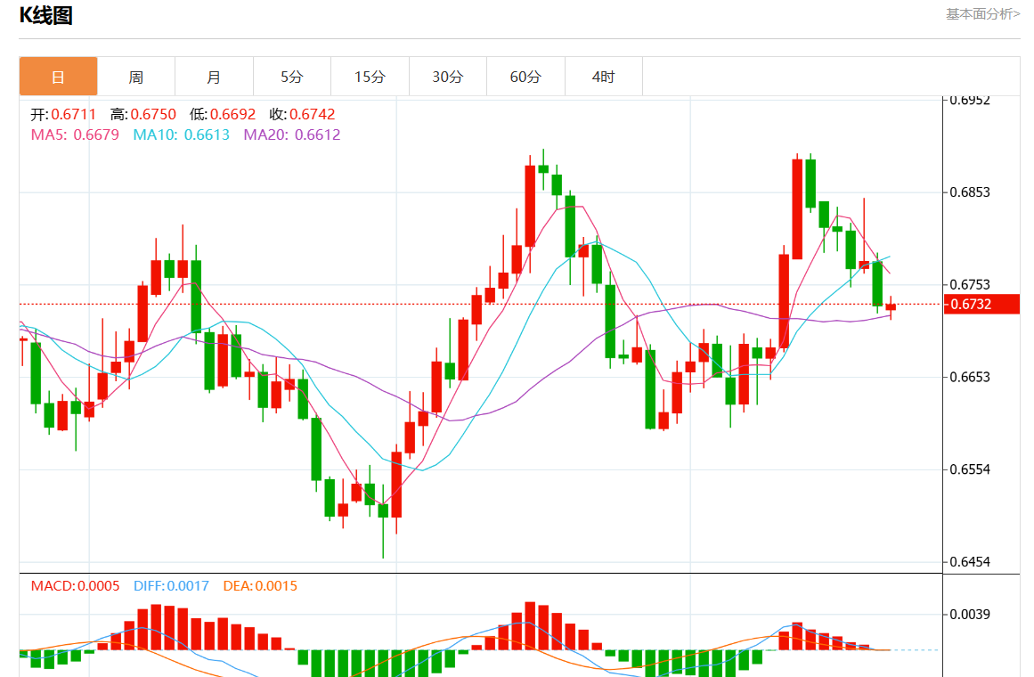Switch to the 周 weekly tab
Image resolution: width=1034 pixels, height=677 pixels.
(136, 77)
